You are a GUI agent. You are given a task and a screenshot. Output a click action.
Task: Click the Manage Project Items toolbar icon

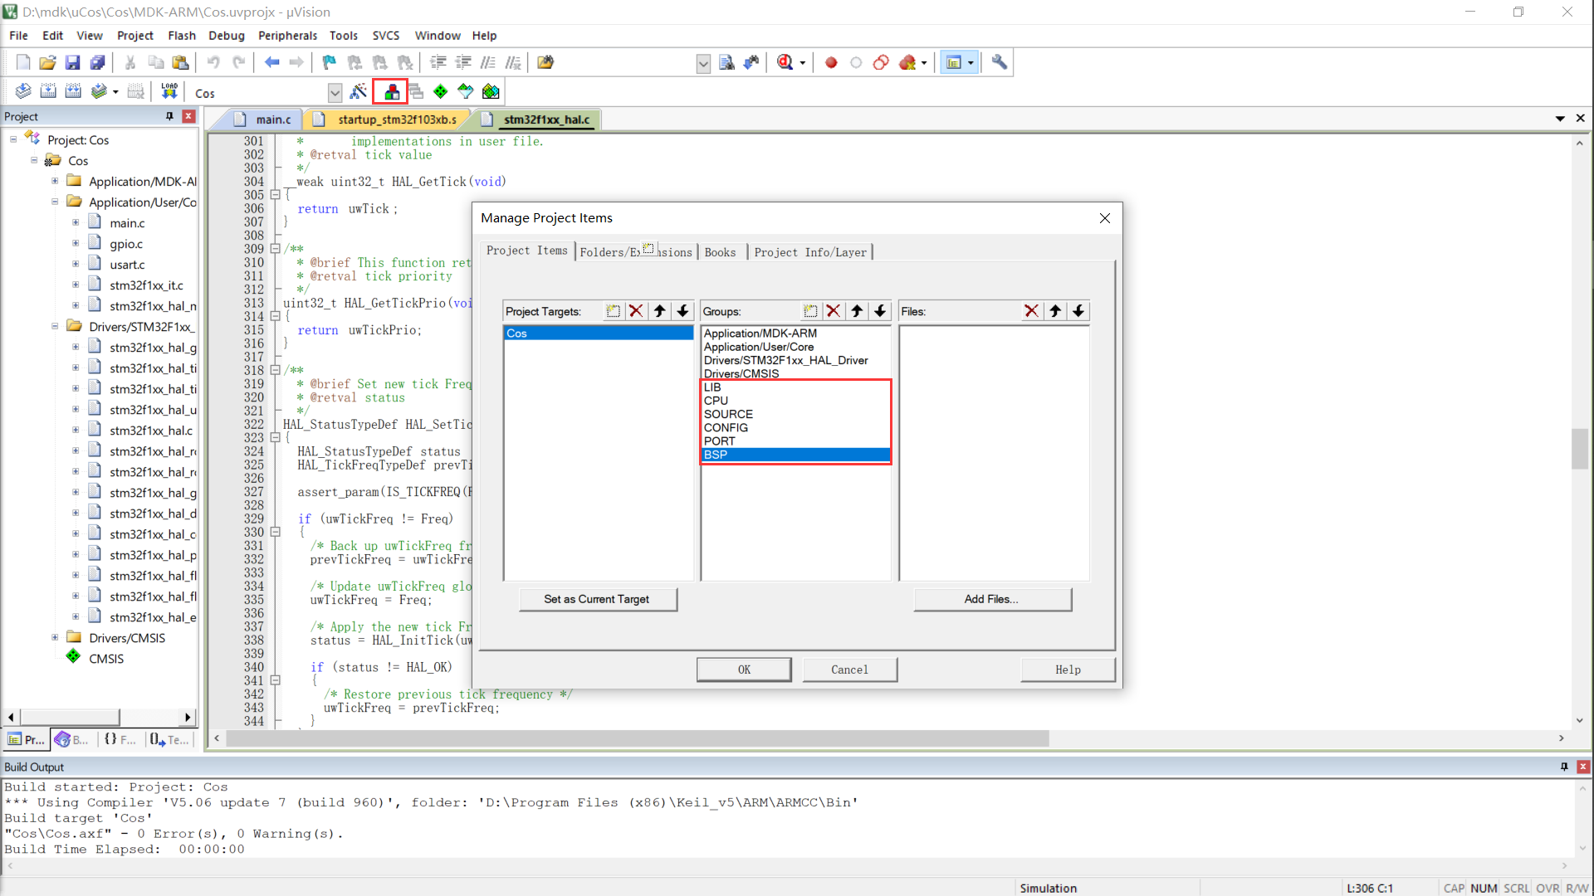(391, 92)
